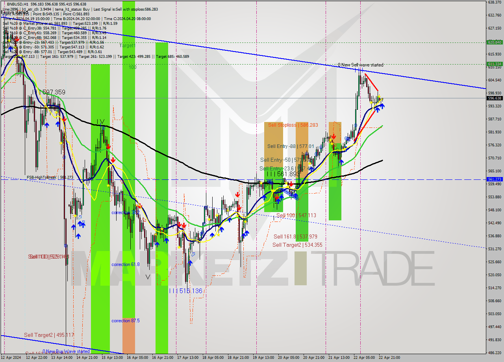The width and height of the screenshot is (504, 362).
Task: Click the '18 Apr 21:00' time axis label
Action: click(238, 358)
